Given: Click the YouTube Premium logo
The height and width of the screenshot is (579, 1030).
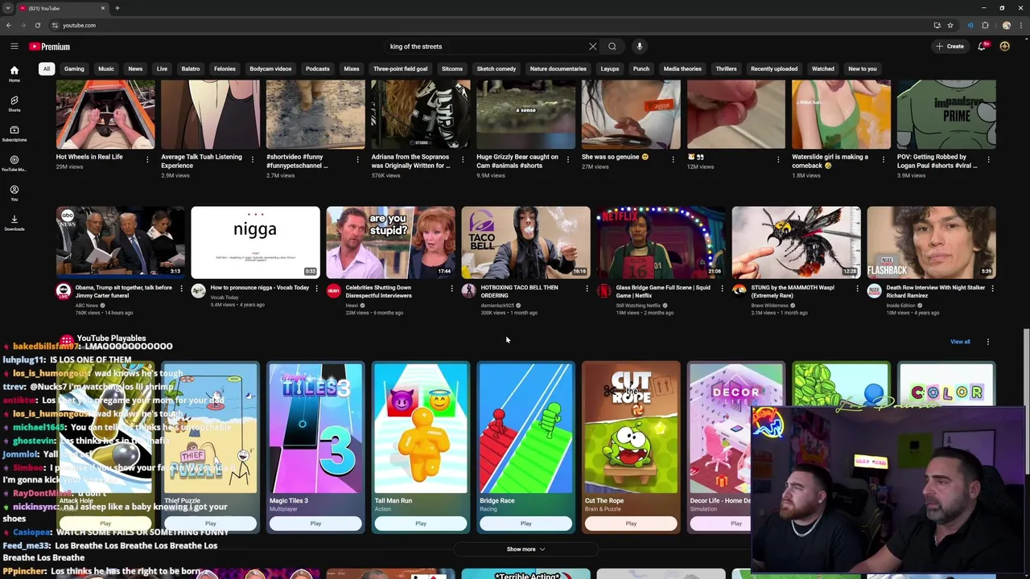Looking at the screenshot, I should click(x=50, y=47).
